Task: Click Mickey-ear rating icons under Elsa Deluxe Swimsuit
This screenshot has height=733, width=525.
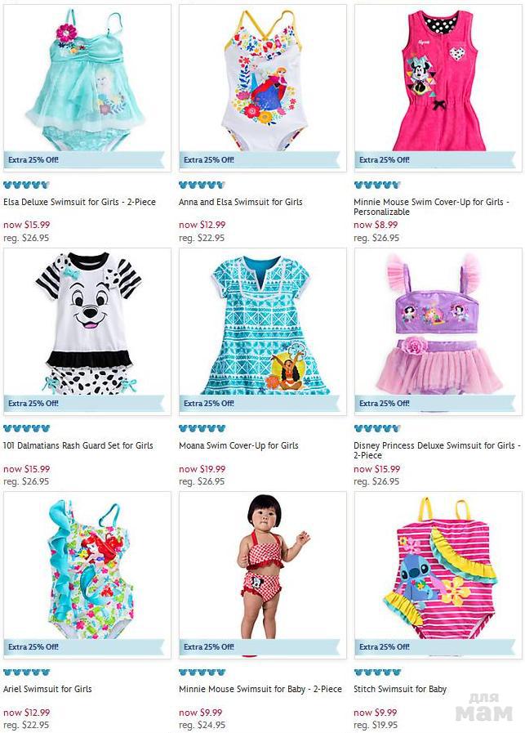Action: tap(26, 185)
